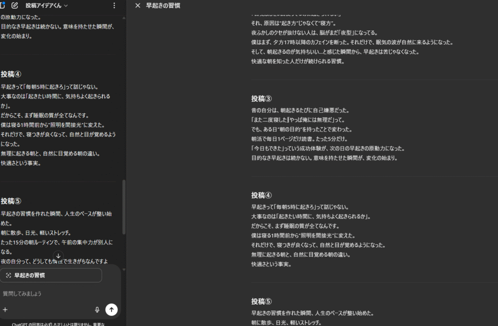Click line 昔の自分は、朝起きるたびに自己嫌悪だった。
The width and height of the screenshot is (498, 326).
[x=300, y=110]
